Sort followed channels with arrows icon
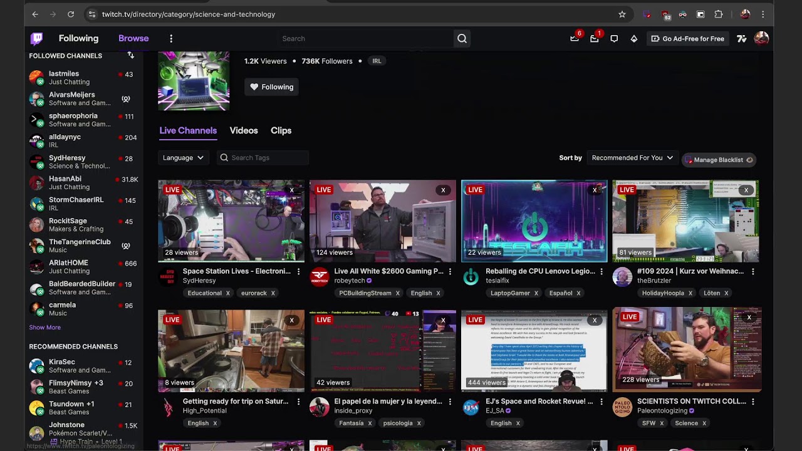The height and width of the screenshot is (451, 802). point(130,56)
